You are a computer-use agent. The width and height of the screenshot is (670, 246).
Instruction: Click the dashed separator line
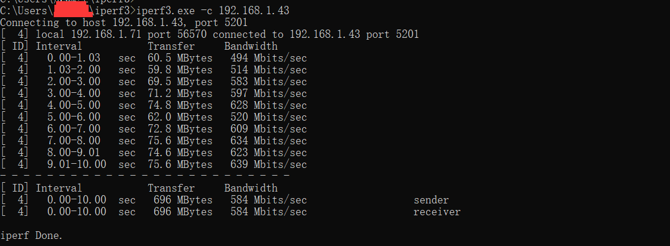pyautogui.click(x=145, y=176)
